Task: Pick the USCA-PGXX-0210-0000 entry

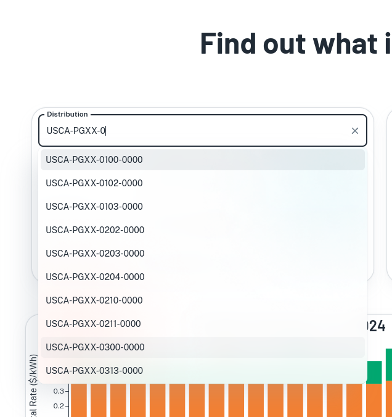Action: [x=203, y=300]
